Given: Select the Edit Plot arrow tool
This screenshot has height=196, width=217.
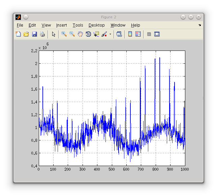Looking at the screenshot, I should 54,34.
